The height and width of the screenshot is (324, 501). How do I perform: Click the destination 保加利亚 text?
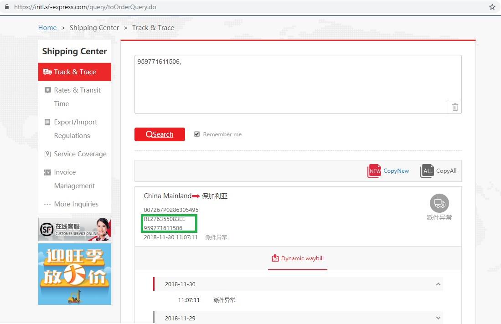point(215,196)
